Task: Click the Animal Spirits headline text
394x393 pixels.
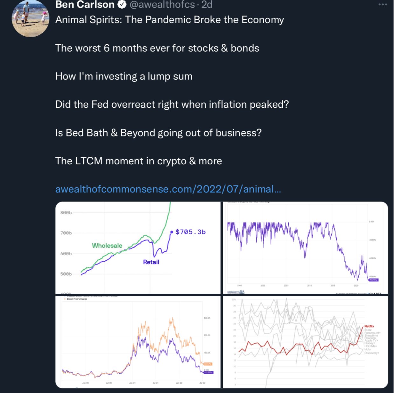Action: [x=169, y=20]
